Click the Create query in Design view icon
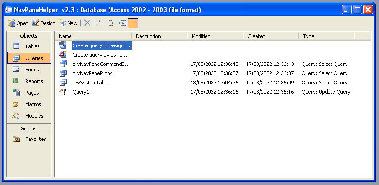 point(63,45)
